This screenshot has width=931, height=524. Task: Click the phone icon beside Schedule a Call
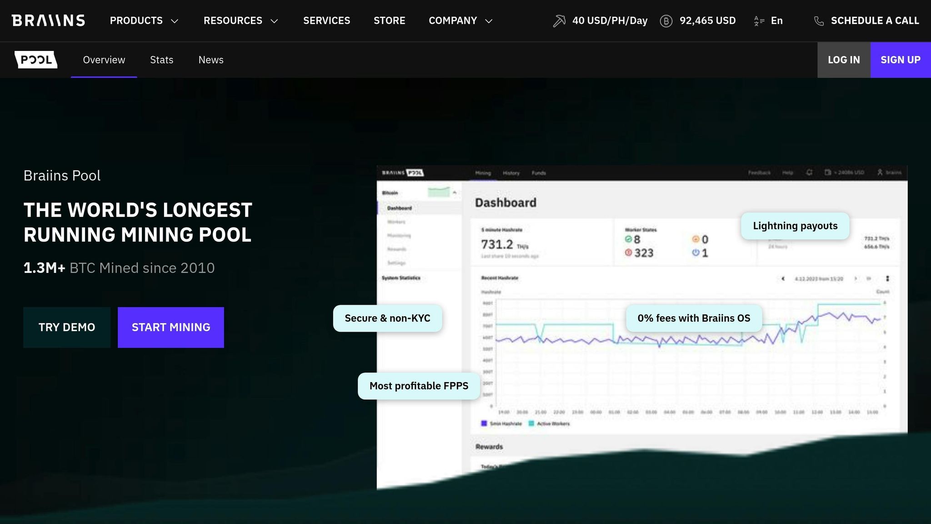tap(819, 21)
